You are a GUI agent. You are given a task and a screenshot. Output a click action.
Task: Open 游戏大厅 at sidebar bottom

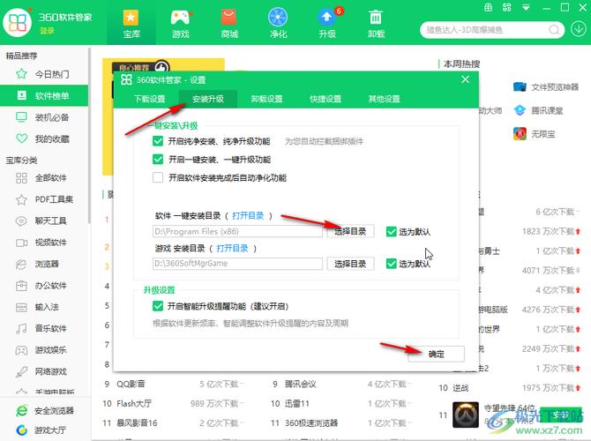pos(41,430)
